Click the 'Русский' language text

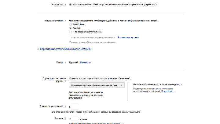pyautogui.click(x=74, y=62)
